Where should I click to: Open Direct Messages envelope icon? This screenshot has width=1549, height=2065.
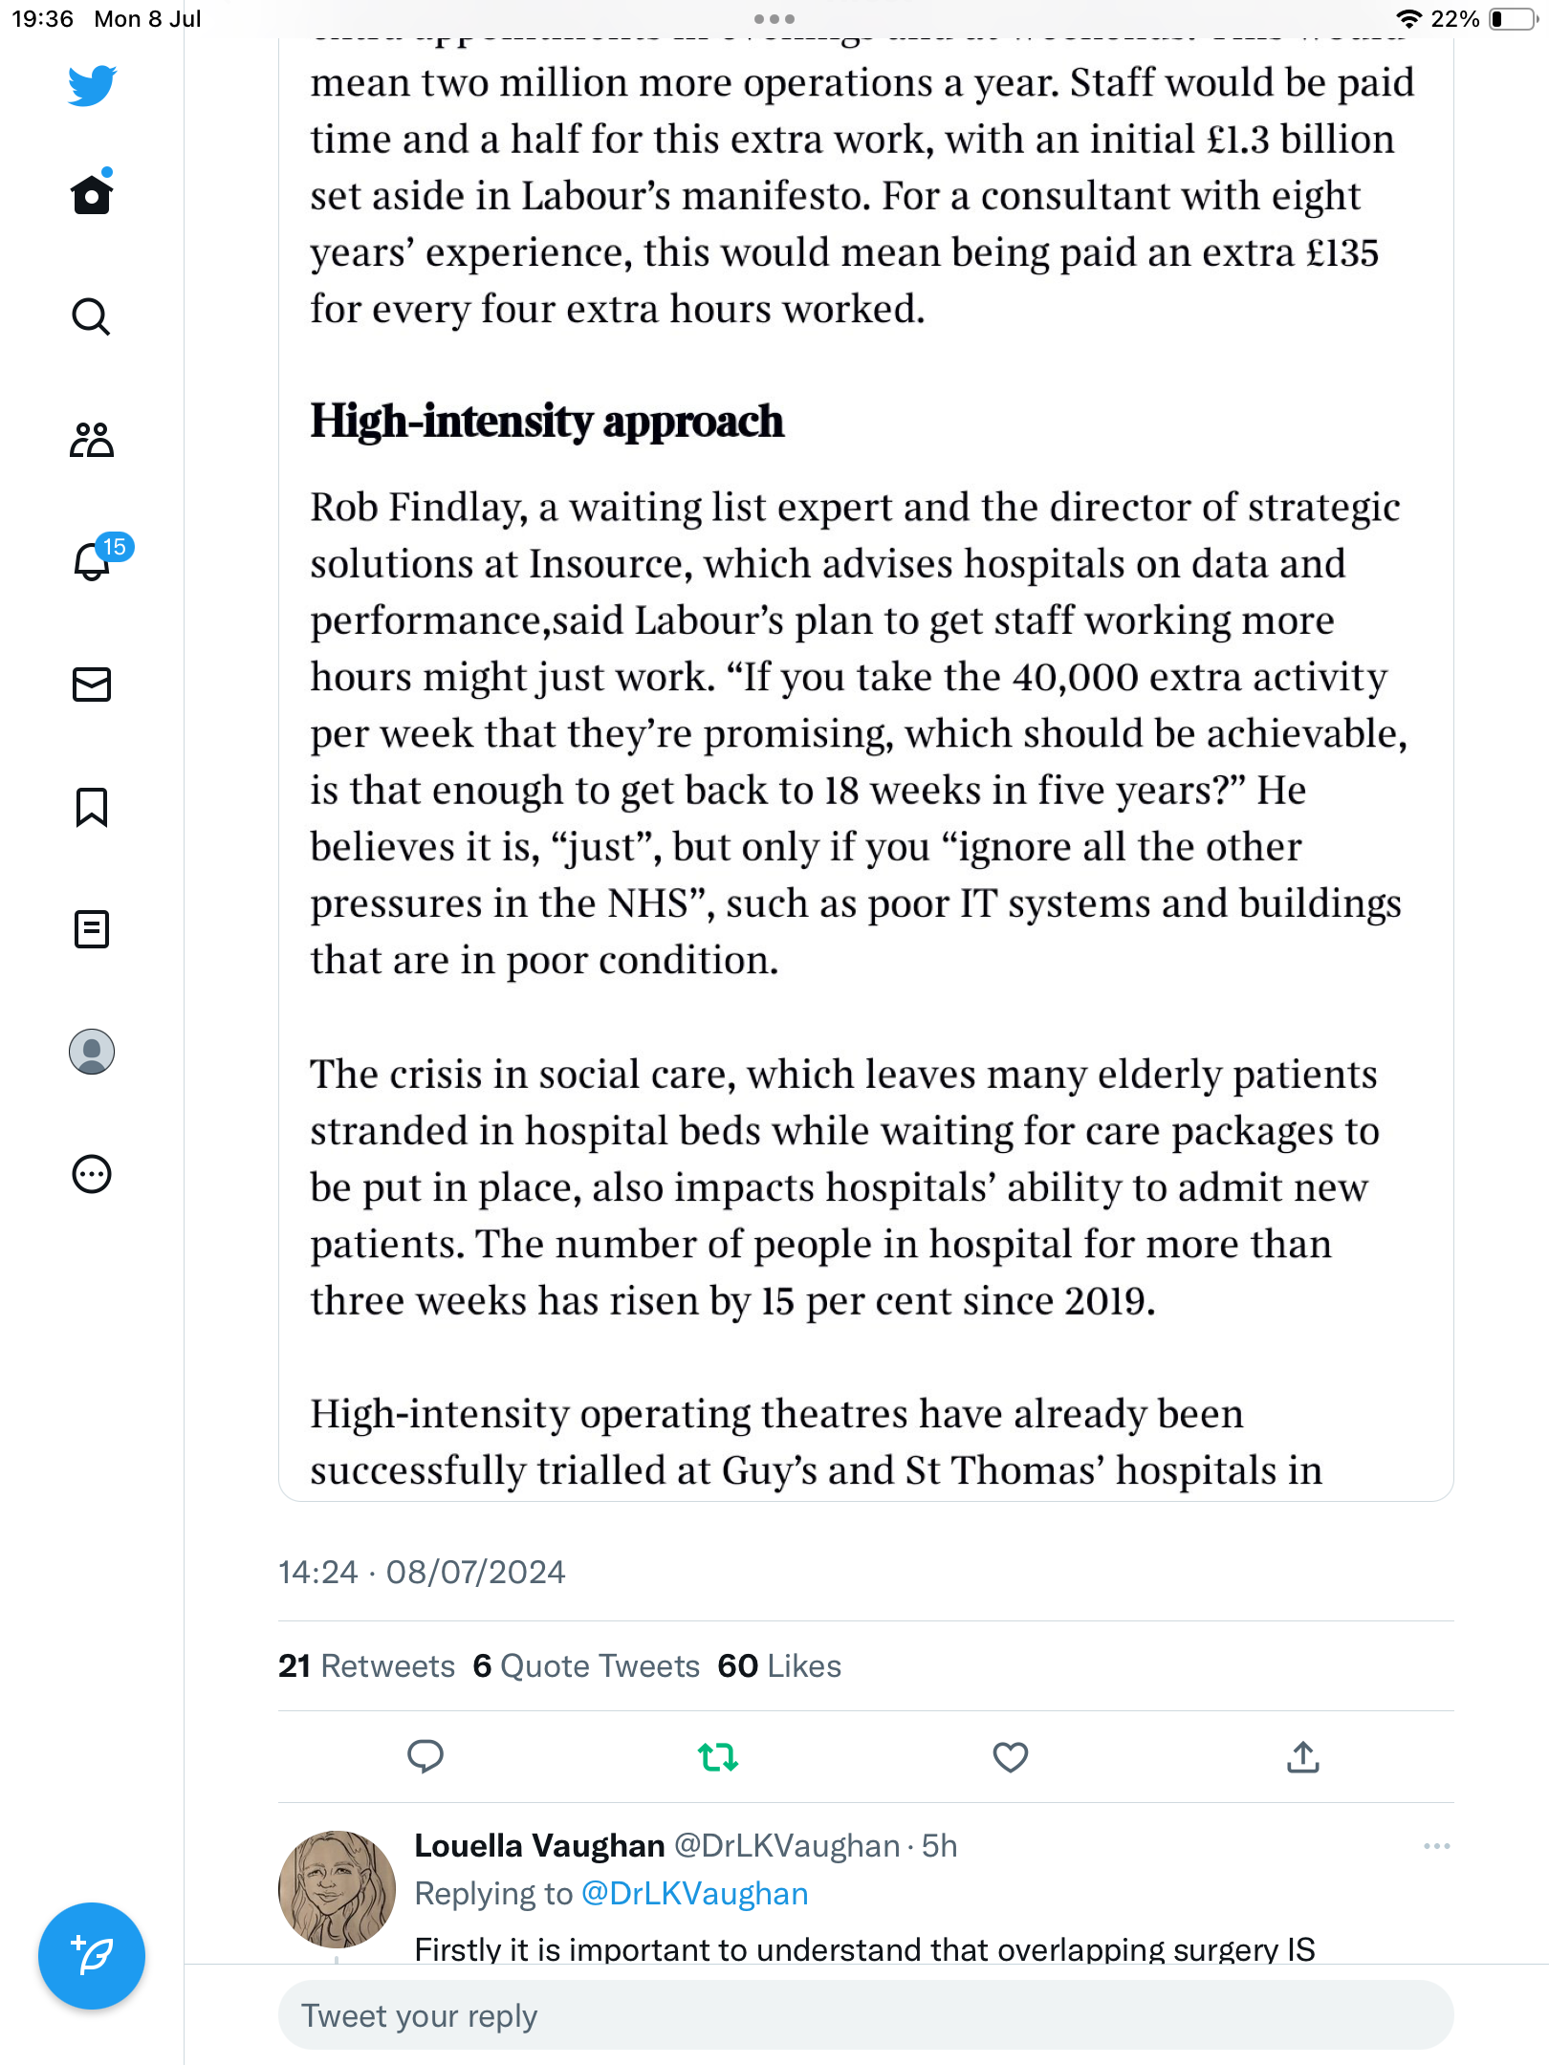click(x=92, y=685)
